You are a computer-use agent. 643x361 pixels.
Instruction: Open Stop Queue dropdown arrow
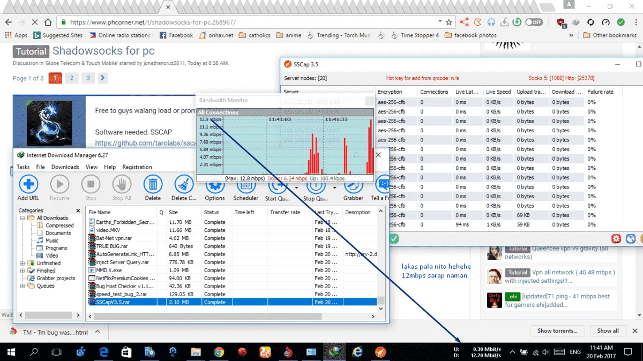pyautogui.click(x=335, y=187)
